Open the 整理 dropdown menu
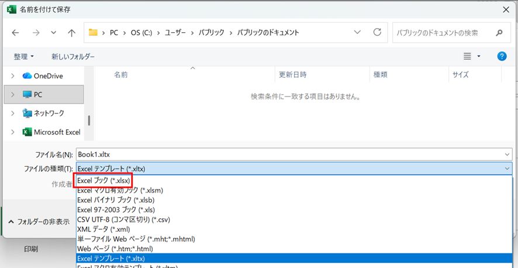 (23, 57)
